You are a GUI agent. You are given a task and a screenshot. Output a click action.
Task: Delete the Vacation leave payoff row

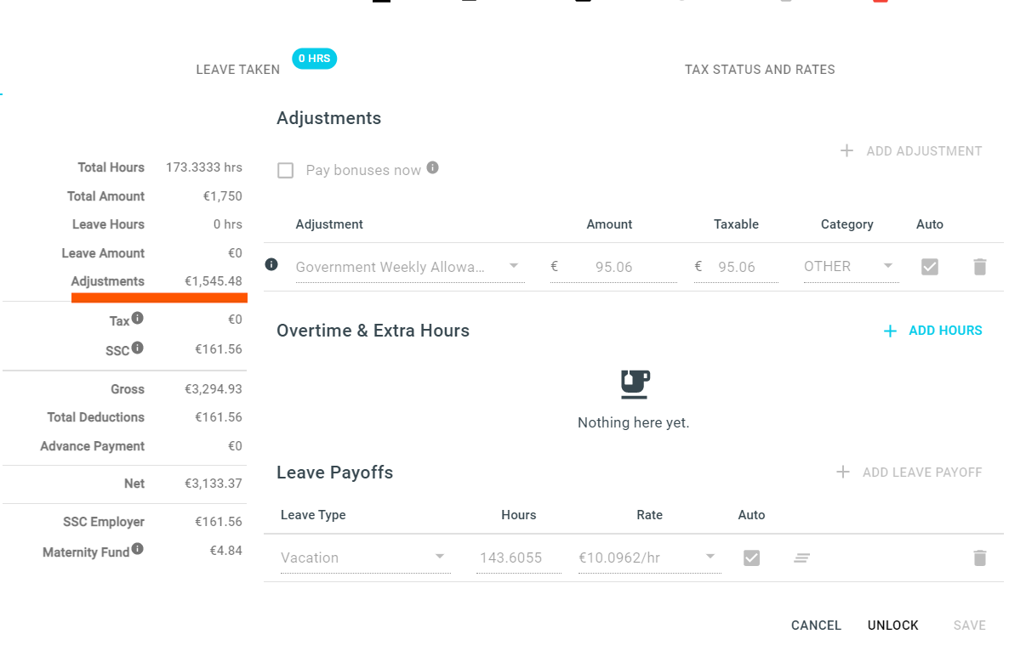point(979,558)
